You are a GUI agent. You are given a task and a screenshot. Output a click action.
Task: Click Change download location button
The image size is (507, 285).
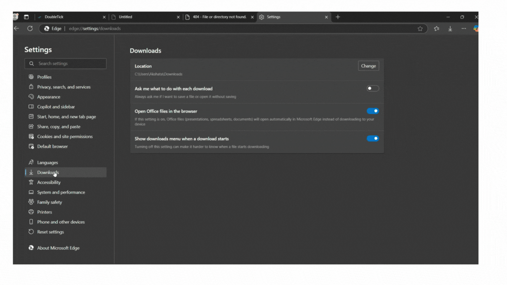click(368, 66)
